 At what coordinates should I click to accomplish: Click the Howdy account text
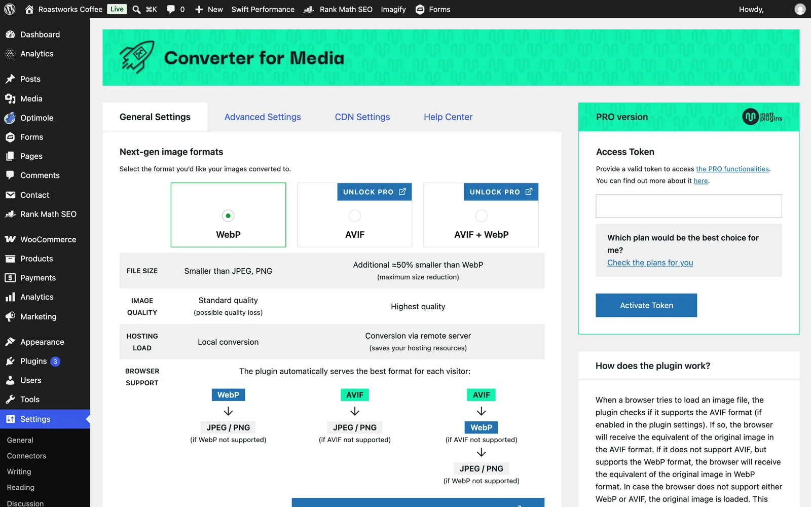(751, 9)
